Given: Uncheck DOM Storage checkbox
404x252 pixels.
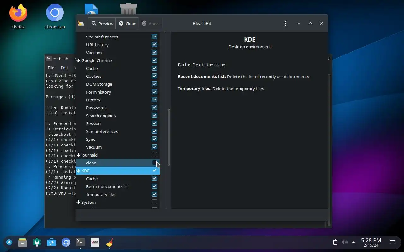Looking at the screenshot, I should [154, 84].
